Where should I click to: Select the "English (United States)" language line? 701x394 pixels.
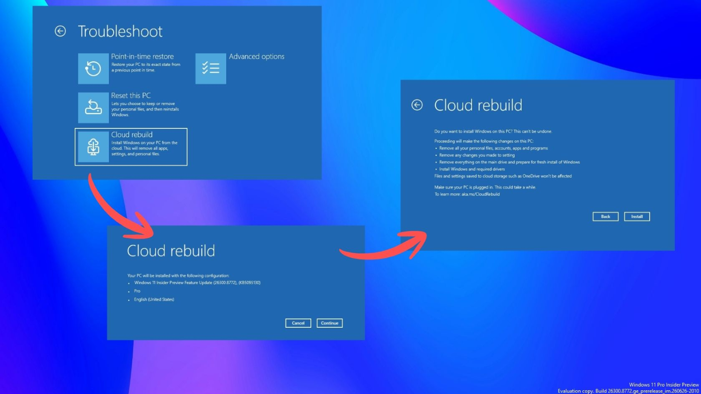point(154,299)
